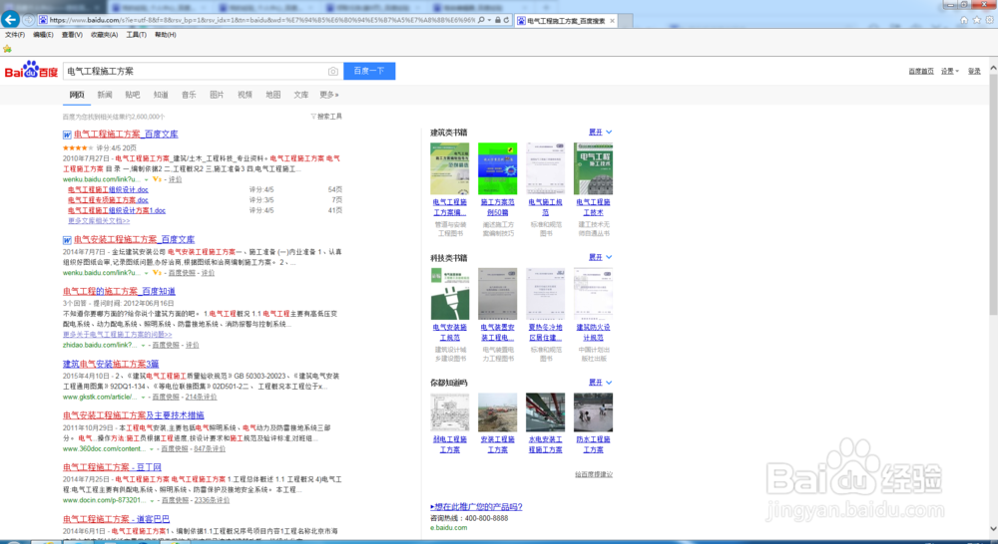The image size is (998, 544).
Task: Click the address bar refresh icon
Action: point(507,20)
